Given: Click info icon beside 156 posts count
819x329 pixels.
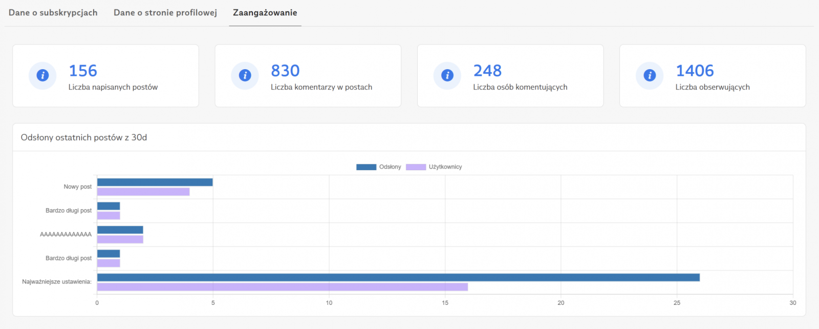Looking at the screenshot, I should tap(42, 75).
